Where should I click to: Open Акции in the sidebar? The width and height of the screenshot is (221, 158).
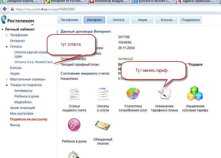15,74
